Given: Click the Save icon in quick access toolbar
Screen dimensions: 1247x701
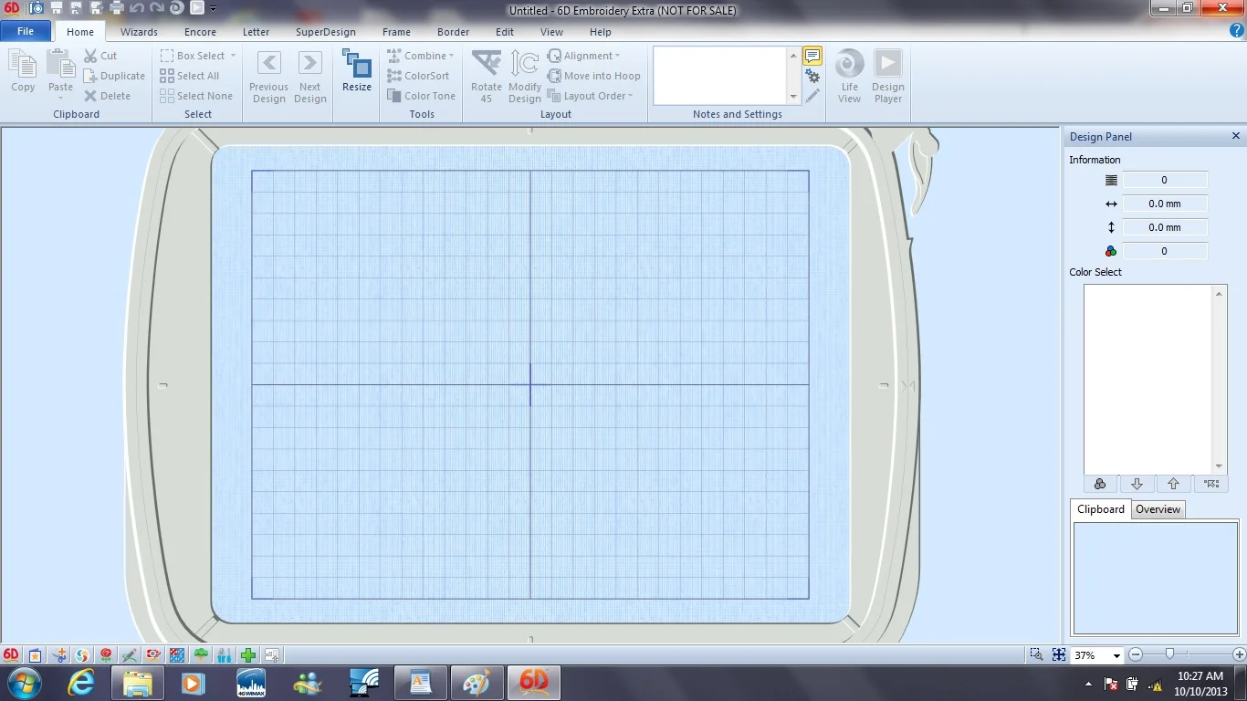Looking at the screenshot, I should tap(57, 8).
